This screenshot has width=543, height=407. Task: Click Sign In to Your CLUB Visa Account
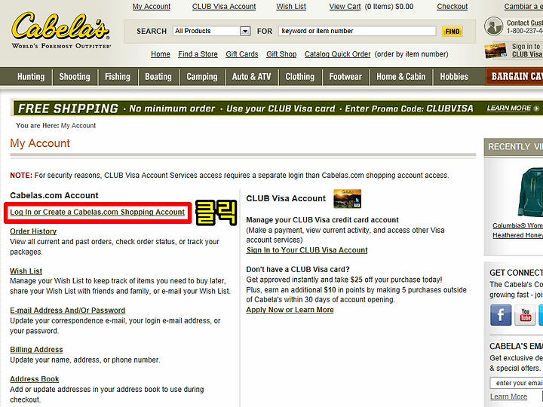coord(307,250)
